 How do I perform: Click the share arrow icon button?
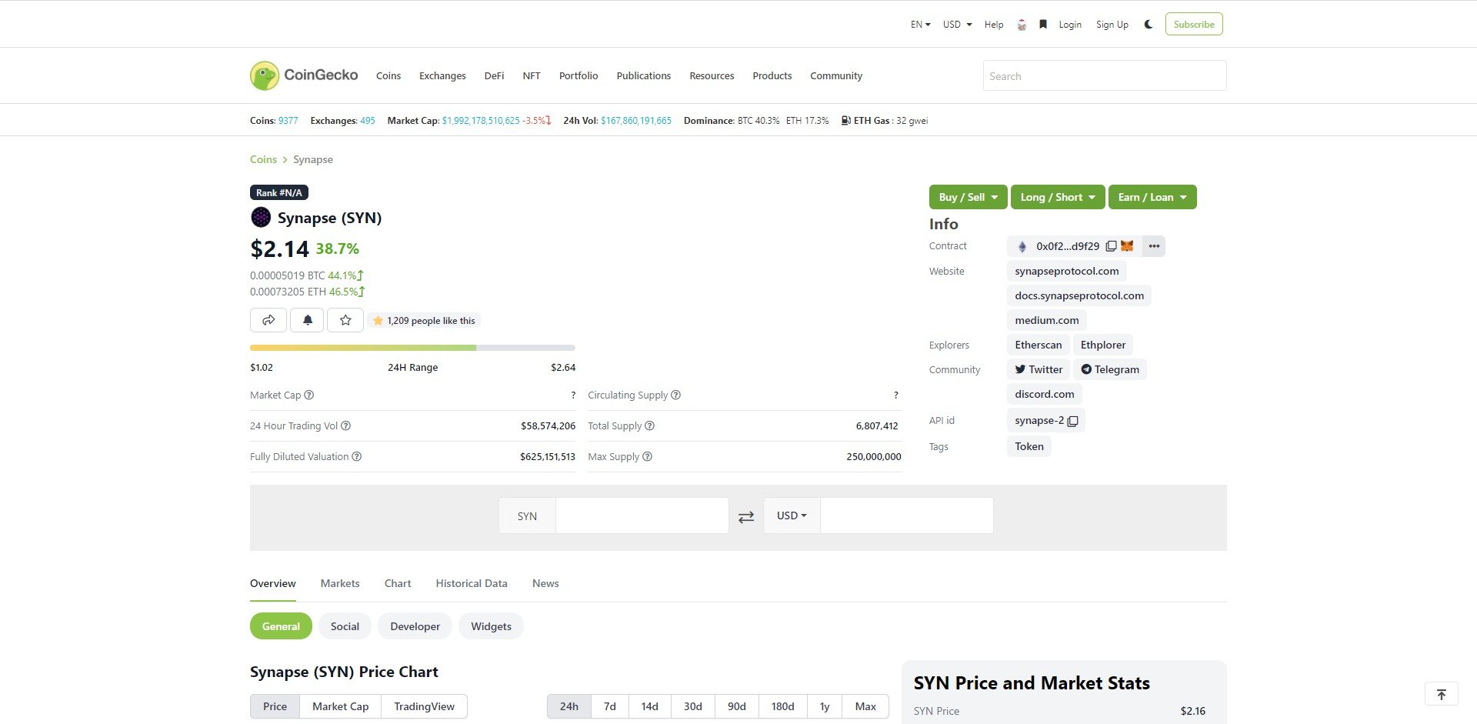268,320
